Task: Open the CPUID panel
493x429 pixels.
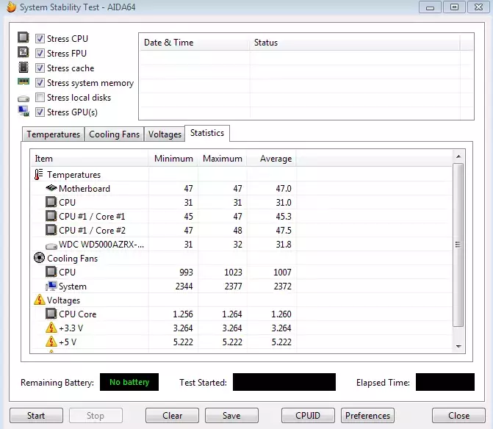Action: 308,416
